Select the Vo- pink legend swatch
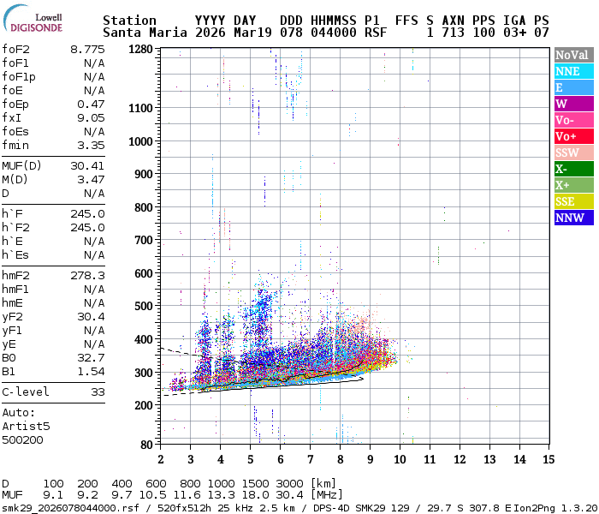The width and height of the screenshot is (599, 514). pos(574,120)
